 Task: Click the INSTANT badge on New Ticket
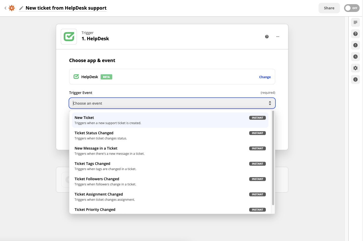click(x=257, y=118)
